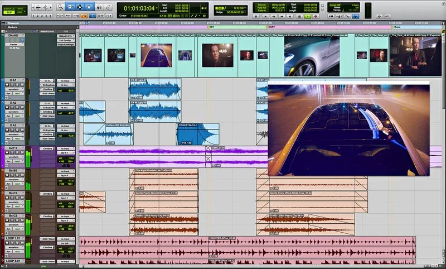Toggle the metronome click icon
The width and height of the screenshot is (446, 269).
339,17
